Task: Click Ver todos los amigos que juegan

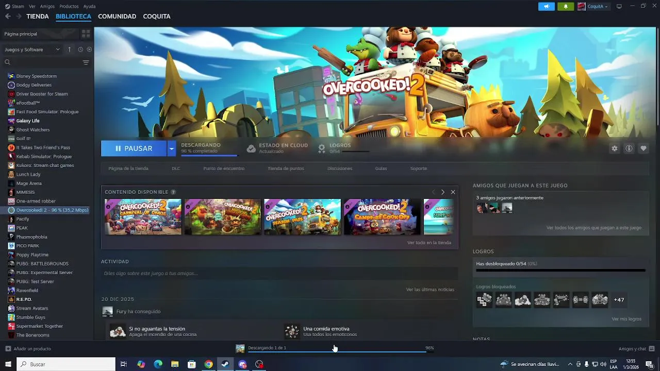Action: click(x=594, y=228)
